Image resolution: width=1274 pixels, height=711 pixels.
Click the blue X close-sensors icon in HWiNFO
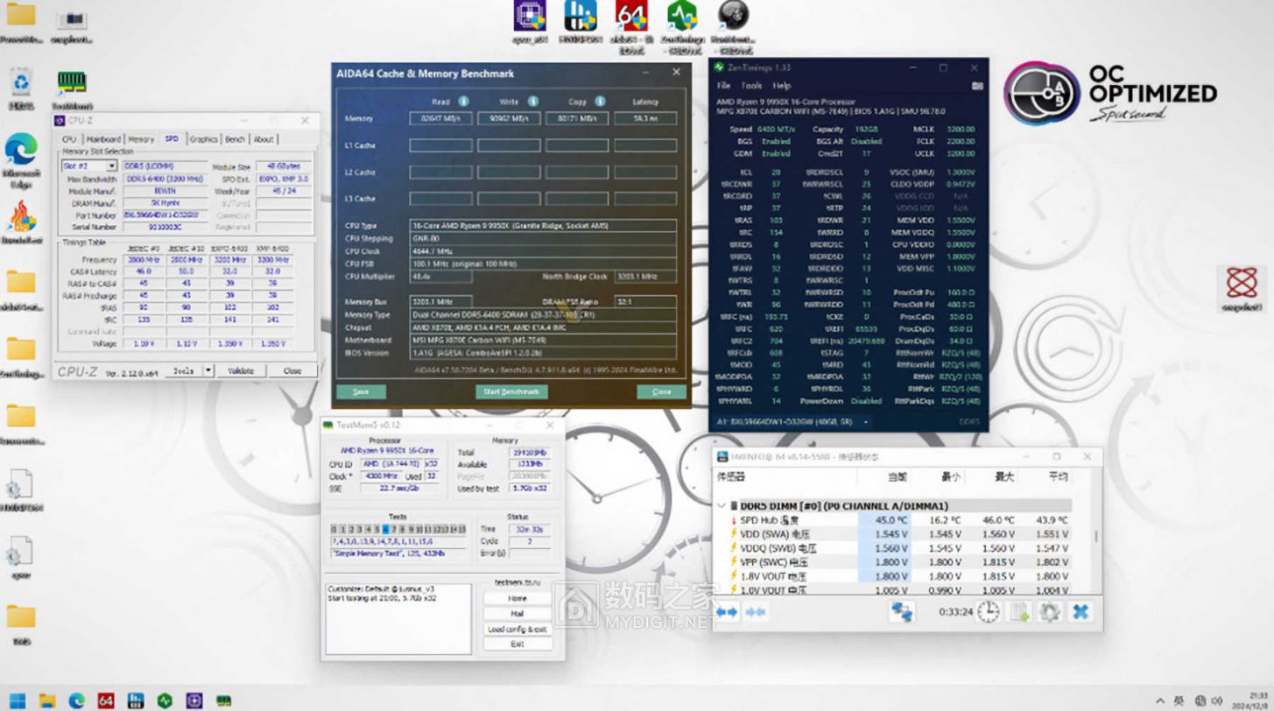pyautogui.click(x=1080, y=611)
